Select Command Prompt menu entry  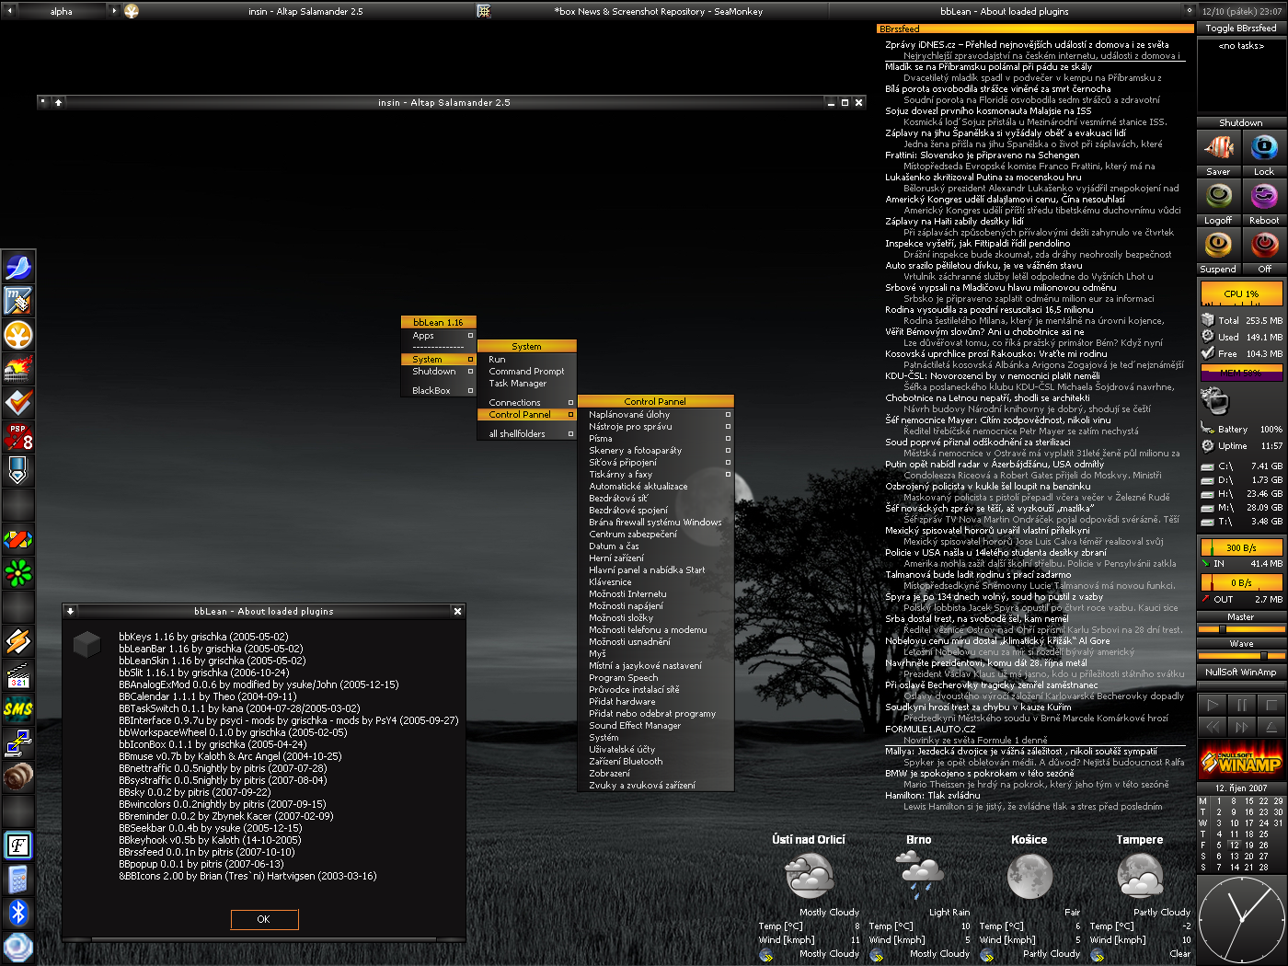click(x=526, y=371)
